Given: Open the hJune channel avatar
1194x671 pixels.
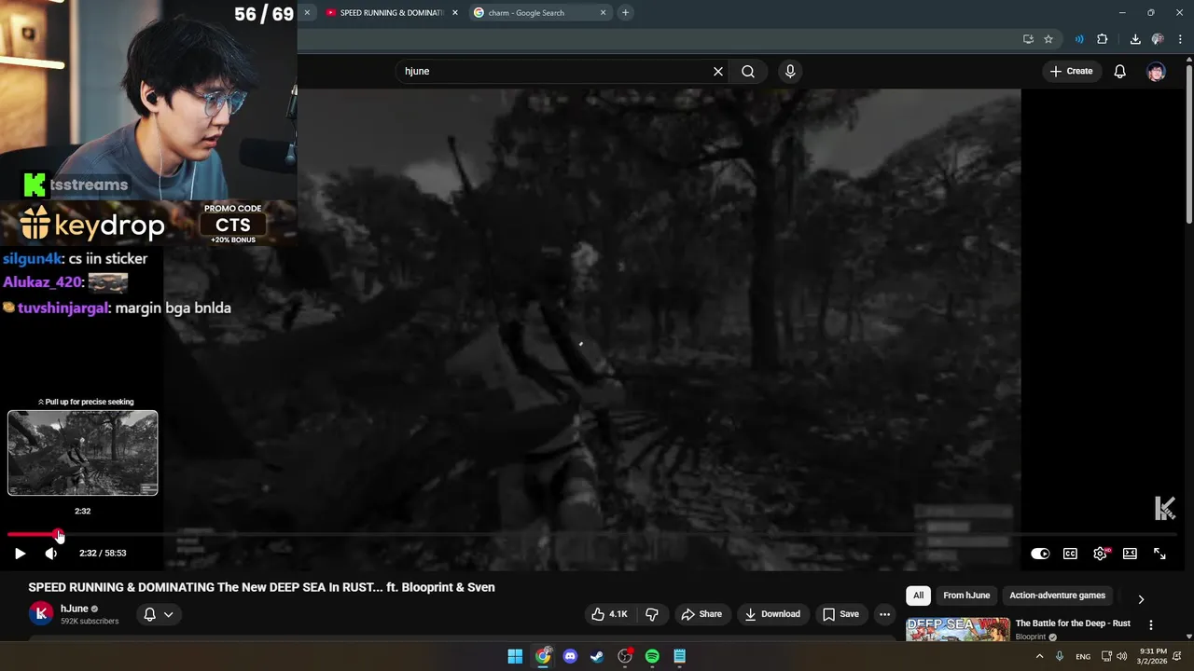Looking at the screenshot, I should coord(41,613).
